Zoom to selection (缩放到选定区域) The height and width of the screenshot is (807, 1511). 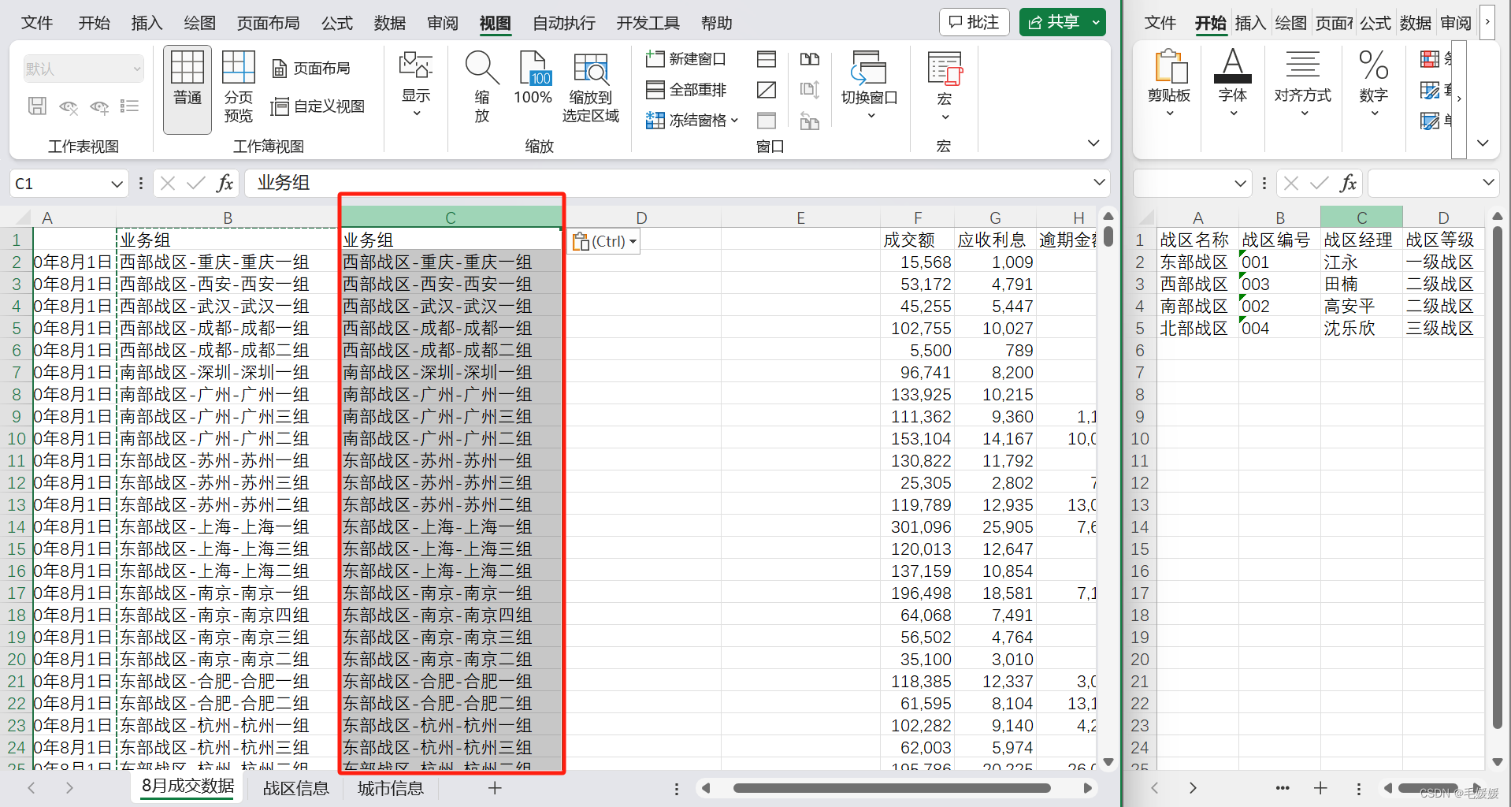click(x=590, y=87)
